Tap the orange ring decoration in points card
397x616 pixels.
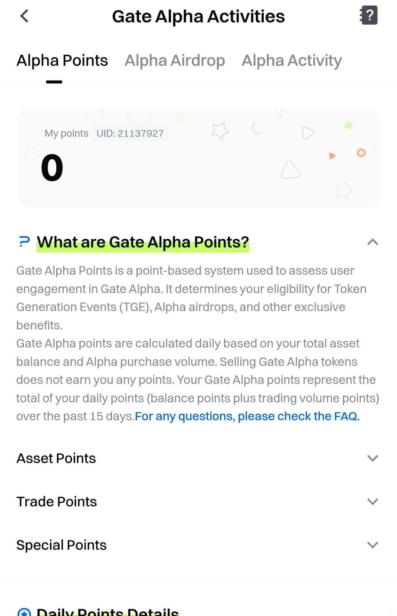pos(361,153)
